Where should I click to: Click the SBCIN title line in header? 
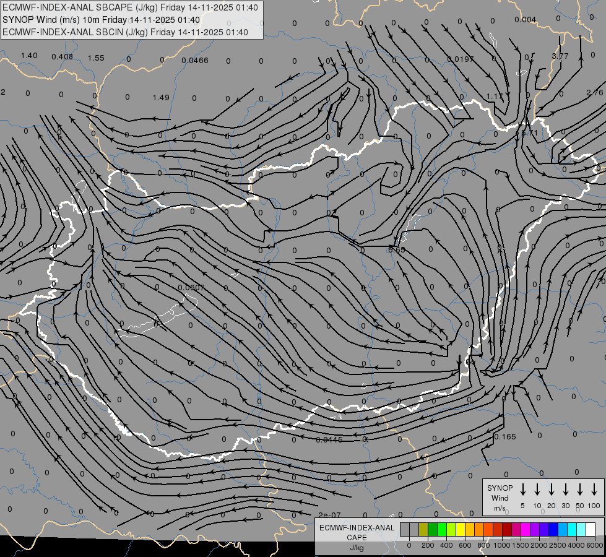point(125,32)
